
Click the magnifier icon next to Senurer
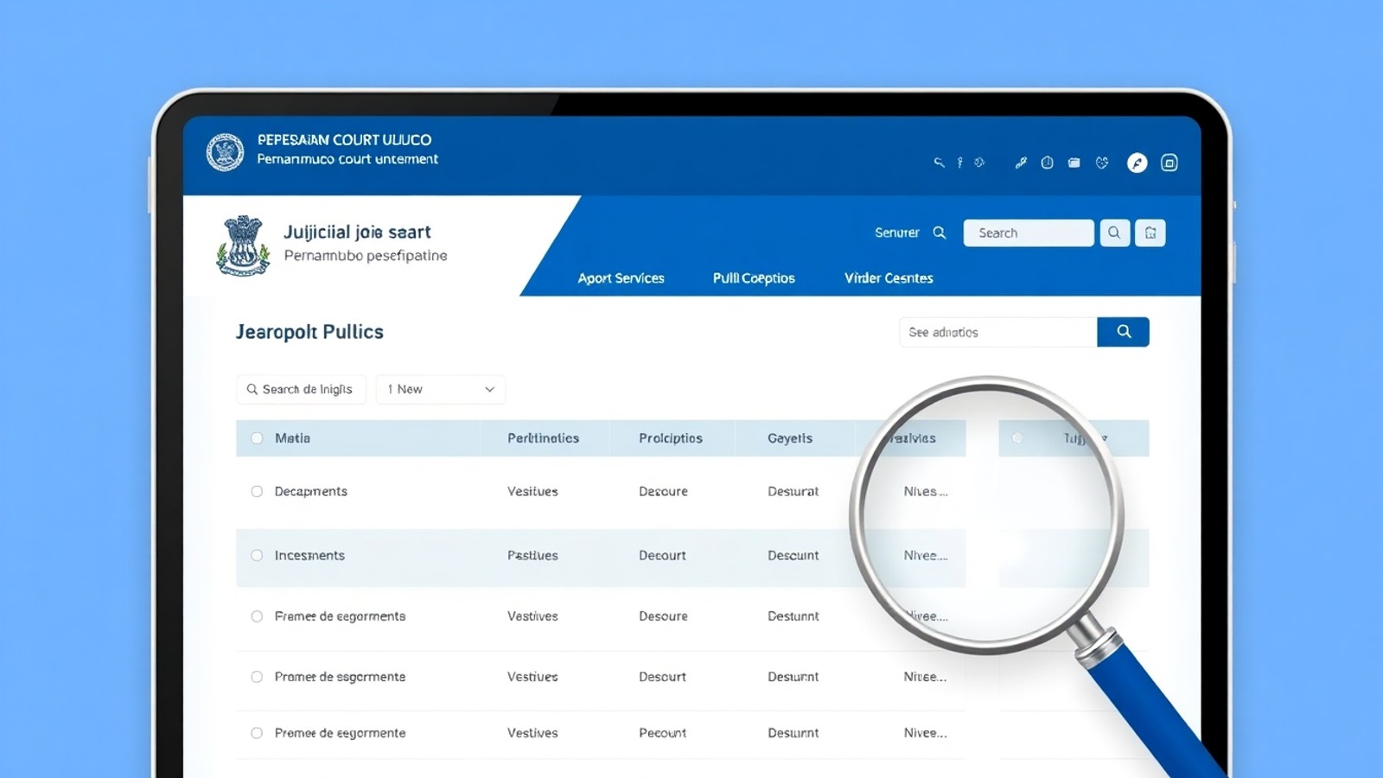tap(940, 233)
